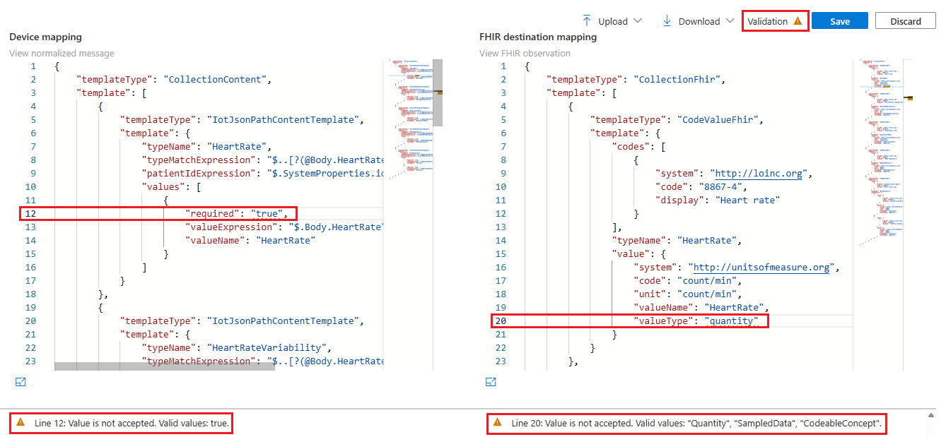Save the mapping changes
This screenshot has width=946, height=437.
(x=840, y=20)
